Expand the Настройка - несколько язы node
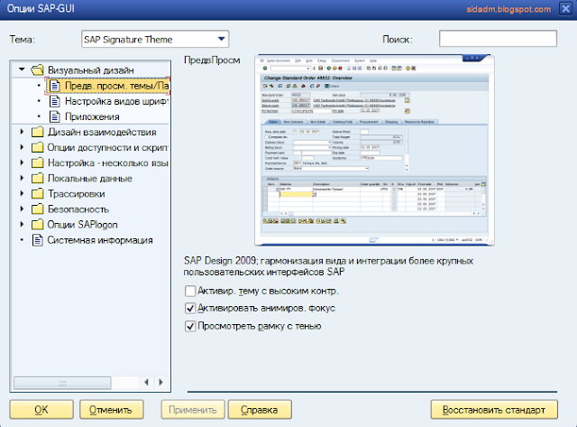 click(22, 162)
